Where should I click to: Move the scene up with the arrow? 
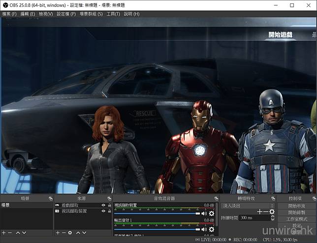18,233
